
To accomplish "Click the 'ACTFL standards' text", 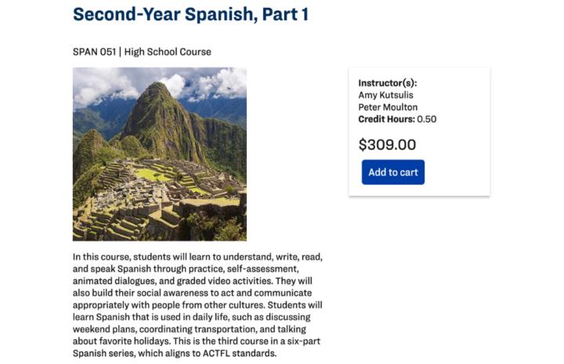I will click(240, 353).
